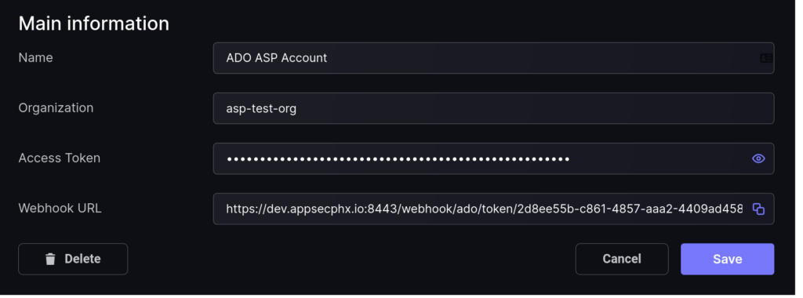Click the trash can icon on Delete
Viewport: 803px width, 298px height.
coord(50,259)
